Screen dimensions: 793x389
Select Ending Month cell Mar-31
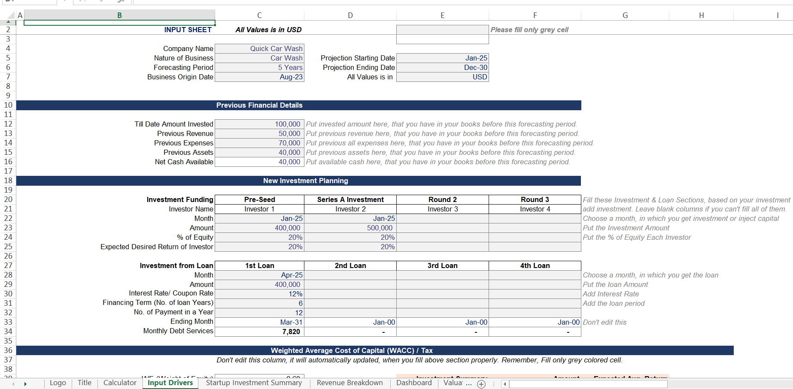click(259, 322)
